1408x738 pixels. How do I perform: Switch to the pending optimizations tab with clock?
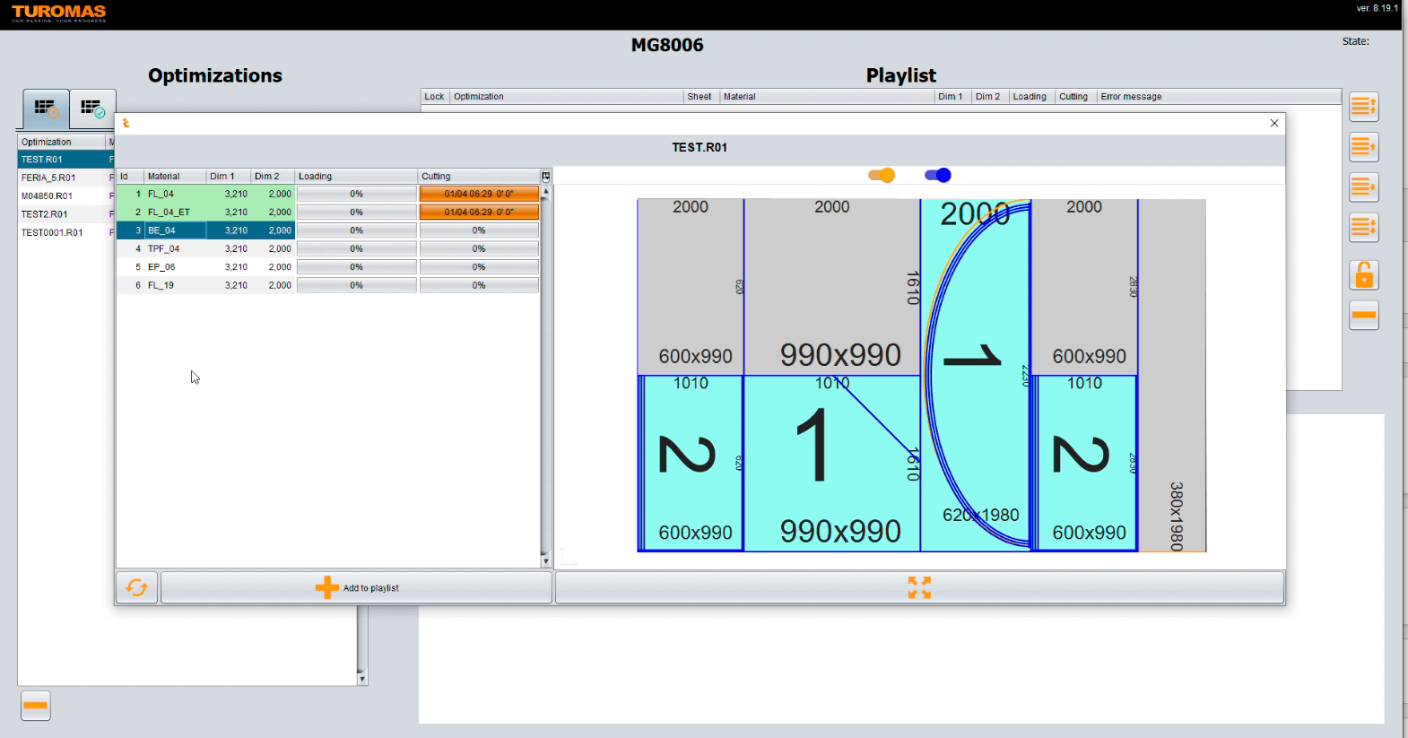[x=46, y=109]
